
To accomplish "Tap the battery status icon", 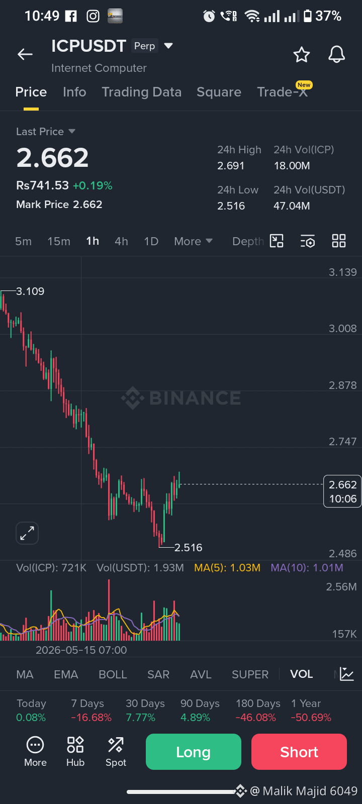I will tap(308, 16).
